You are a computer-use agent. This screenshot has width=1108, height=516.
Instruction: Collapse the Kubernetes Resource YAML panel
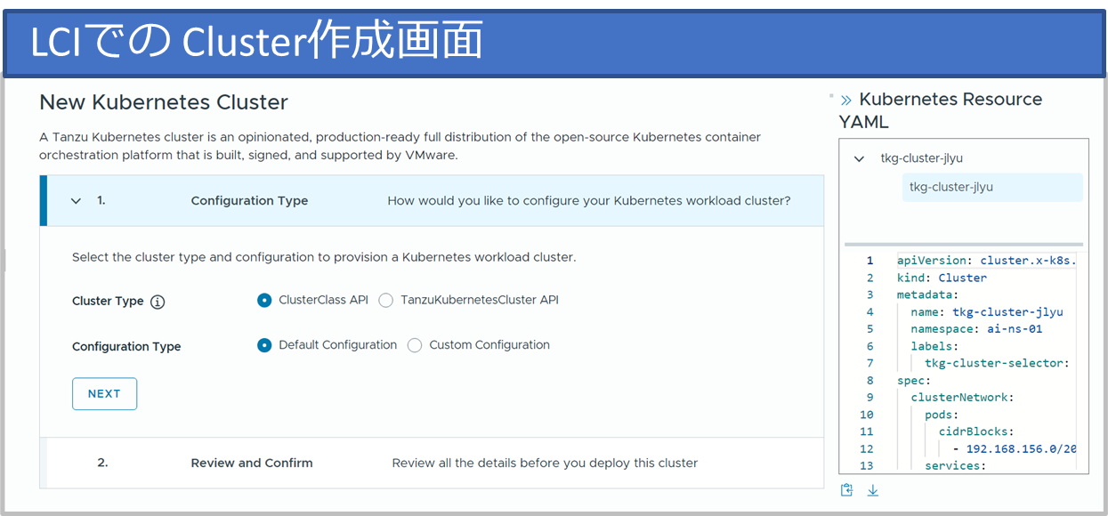(846, 101)
